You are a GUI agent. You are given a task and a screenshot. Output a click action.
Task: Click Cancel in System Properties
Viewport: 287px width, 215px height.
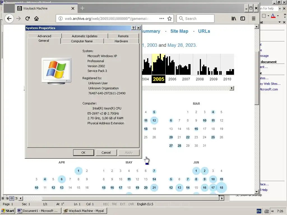pos(106,153)
